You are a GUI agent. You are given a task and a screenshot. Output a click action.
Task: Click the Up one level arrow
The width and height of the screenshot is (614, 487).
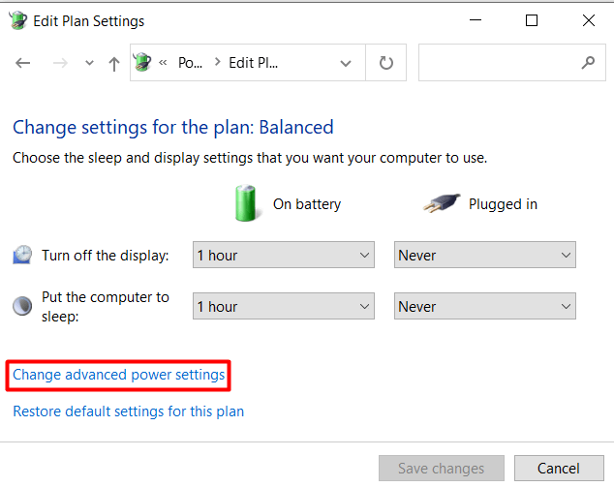[x=114, y=63]
